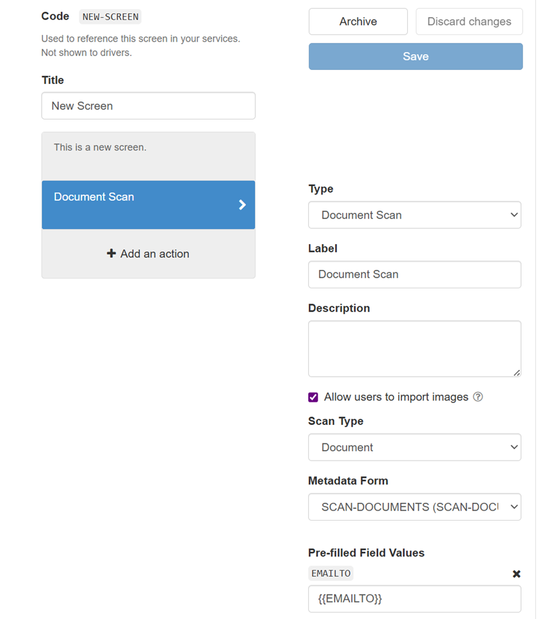Click Discard changes button
The width and height of the screenshot is (538, 619).
(469, 21)
